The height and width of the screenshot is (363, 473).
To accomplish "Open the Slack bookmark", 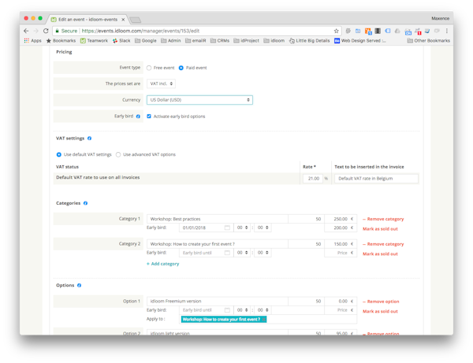I will point(121,41).
